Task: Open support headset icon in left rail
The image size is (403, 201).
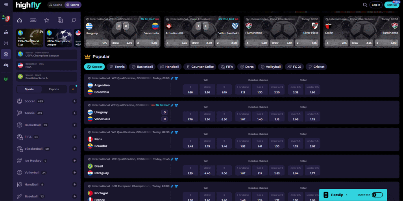Action: 6,79
